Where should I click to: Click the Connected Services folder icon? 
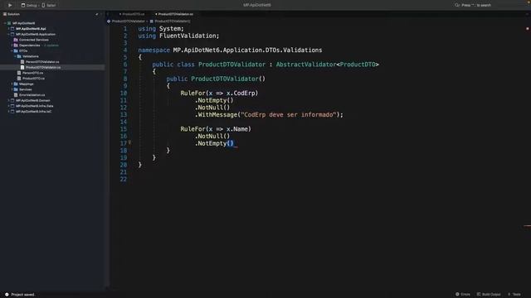[x=16, y=40]
